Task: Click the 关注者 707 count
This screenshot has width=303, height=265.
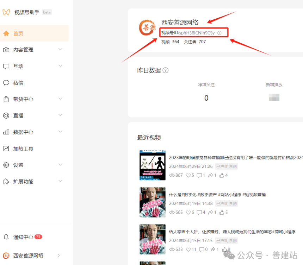Action: pos(195,42)
